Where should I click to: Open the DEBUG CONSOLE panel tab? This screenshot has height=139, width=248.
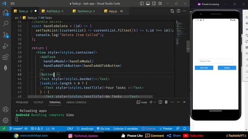pos(76,102)
